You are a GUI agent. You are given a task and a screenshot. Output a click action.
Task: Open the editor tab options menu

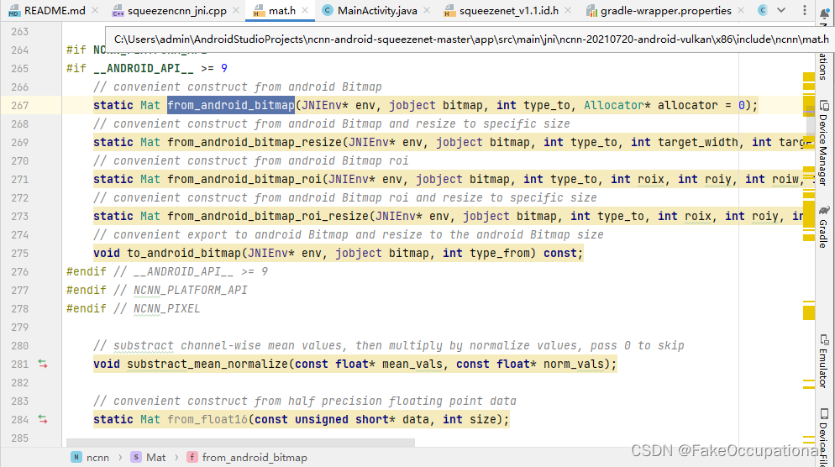click(805, 10)
